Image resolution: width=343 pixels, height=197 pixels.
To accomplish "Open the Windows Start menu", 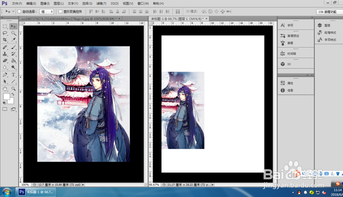I will [7, 192].
